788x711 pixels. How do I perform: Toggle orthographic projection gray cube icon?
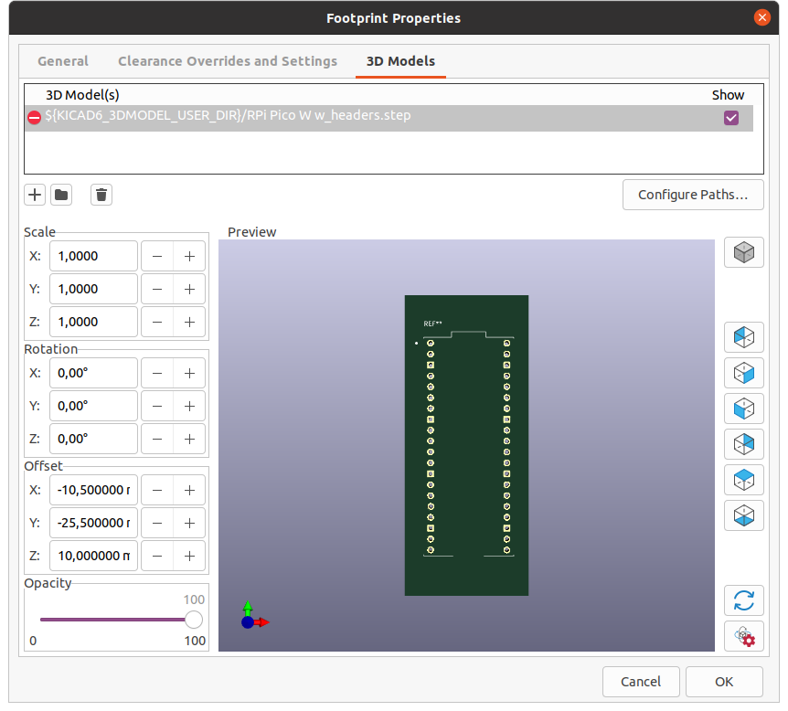tap(743, 252)
